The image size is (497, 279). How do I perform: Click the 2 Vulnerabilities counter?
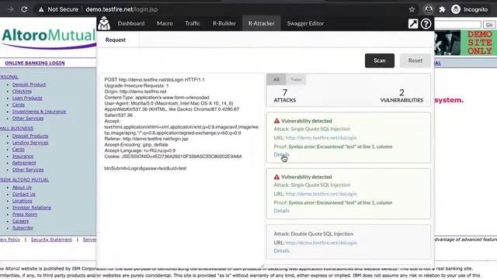pos(401,95)
